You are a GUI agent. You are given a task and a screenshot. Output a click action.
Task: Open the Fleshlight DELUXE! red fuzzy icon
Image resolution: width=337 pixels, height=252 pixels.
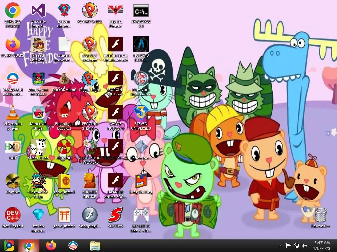point(64,113)
